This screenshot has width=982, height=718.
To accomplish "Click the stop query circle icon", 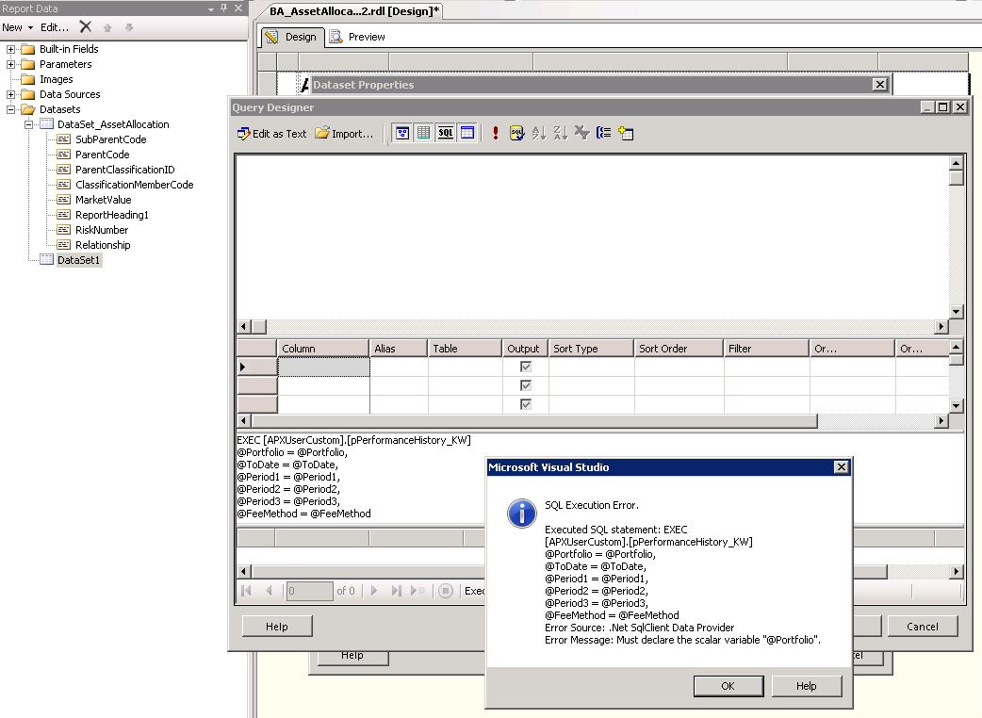I will (445, 591).
